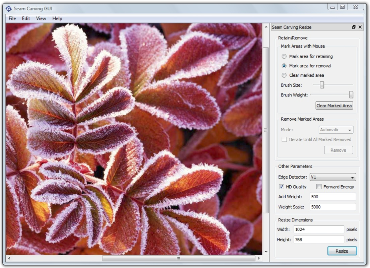Click the Resize button
Image resolution: width=370 pixels, height=268 pixels.
pyautogui.click(x=342, y=251)
